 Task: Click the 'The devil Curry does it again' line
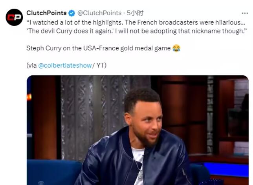136,31
